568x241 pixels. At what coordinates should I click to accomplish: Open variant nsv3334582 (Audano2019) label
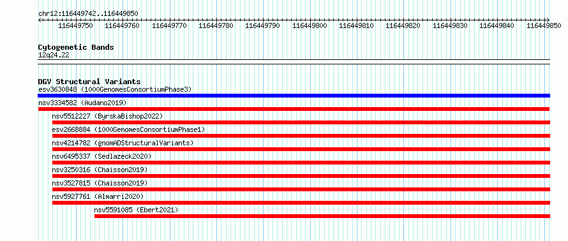click(x=82, y=103)
